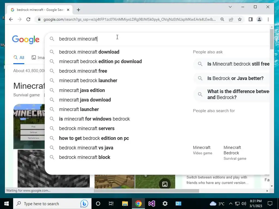Open the Chrome profile avatar
The image size is (279, 209).
(x=259, y=19)
